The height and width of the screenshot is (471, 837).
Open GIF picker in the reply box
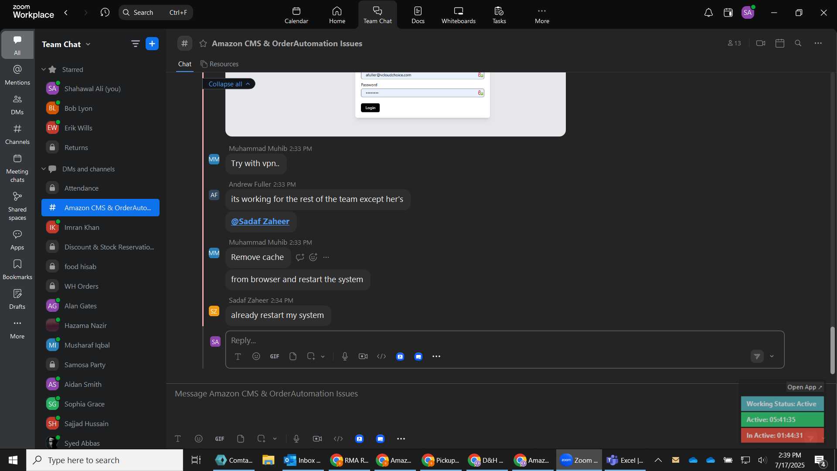[x=275, y=356]
